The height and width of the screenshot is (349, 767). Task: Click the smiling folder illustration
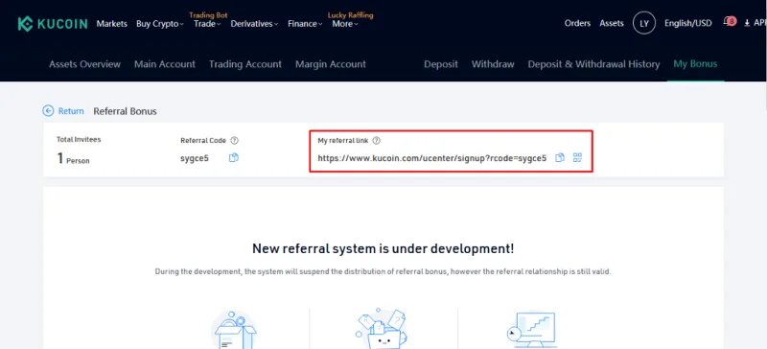tap(382, 329)
